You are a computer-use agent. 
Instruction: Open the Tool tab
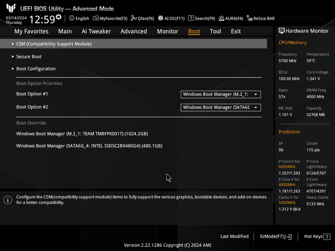(x=215, y=31)
